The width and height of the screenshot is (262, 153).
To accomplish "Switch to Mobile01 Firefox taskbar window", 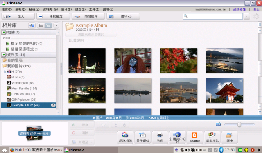I will click(x=36, y=150).
